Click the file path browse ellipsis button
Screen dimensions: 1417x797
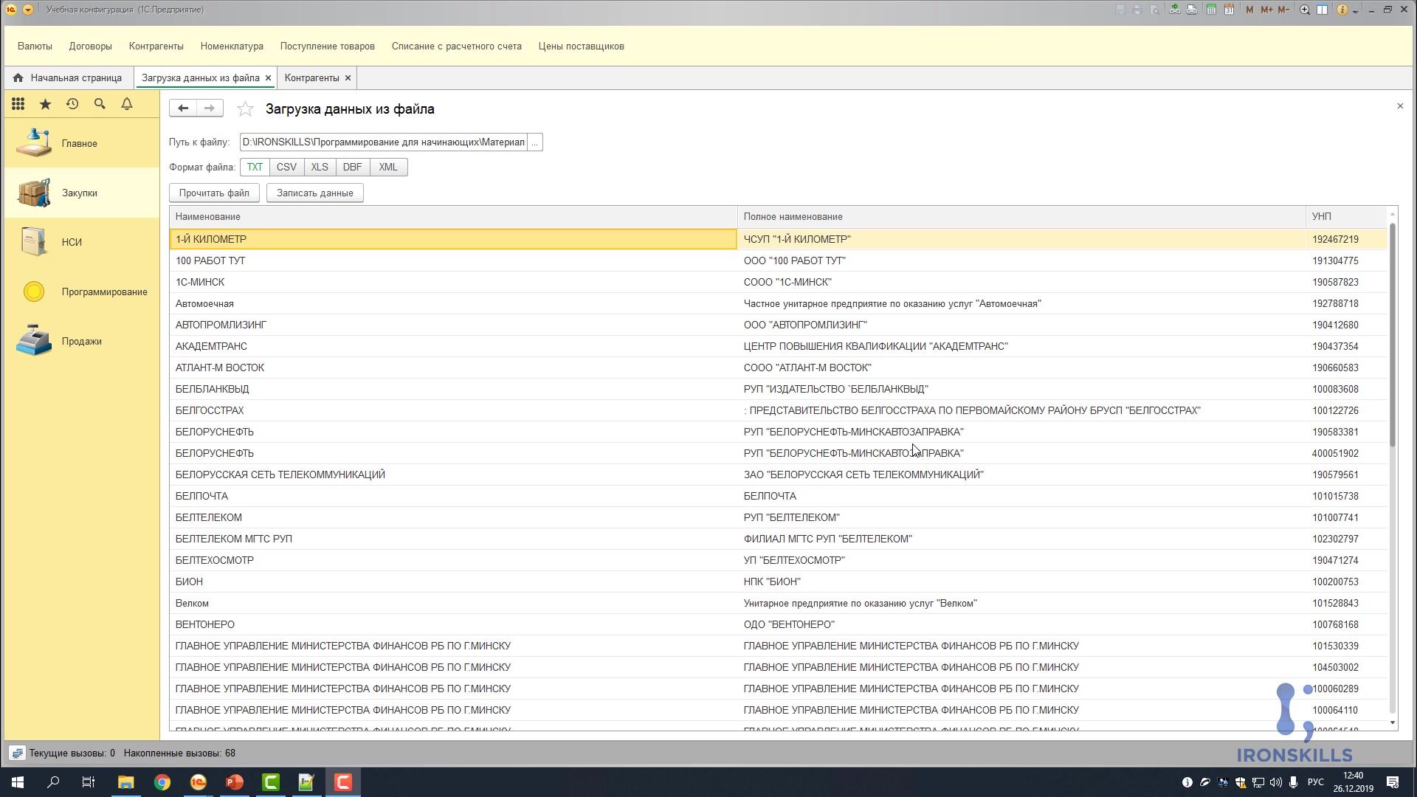(535, 142)
